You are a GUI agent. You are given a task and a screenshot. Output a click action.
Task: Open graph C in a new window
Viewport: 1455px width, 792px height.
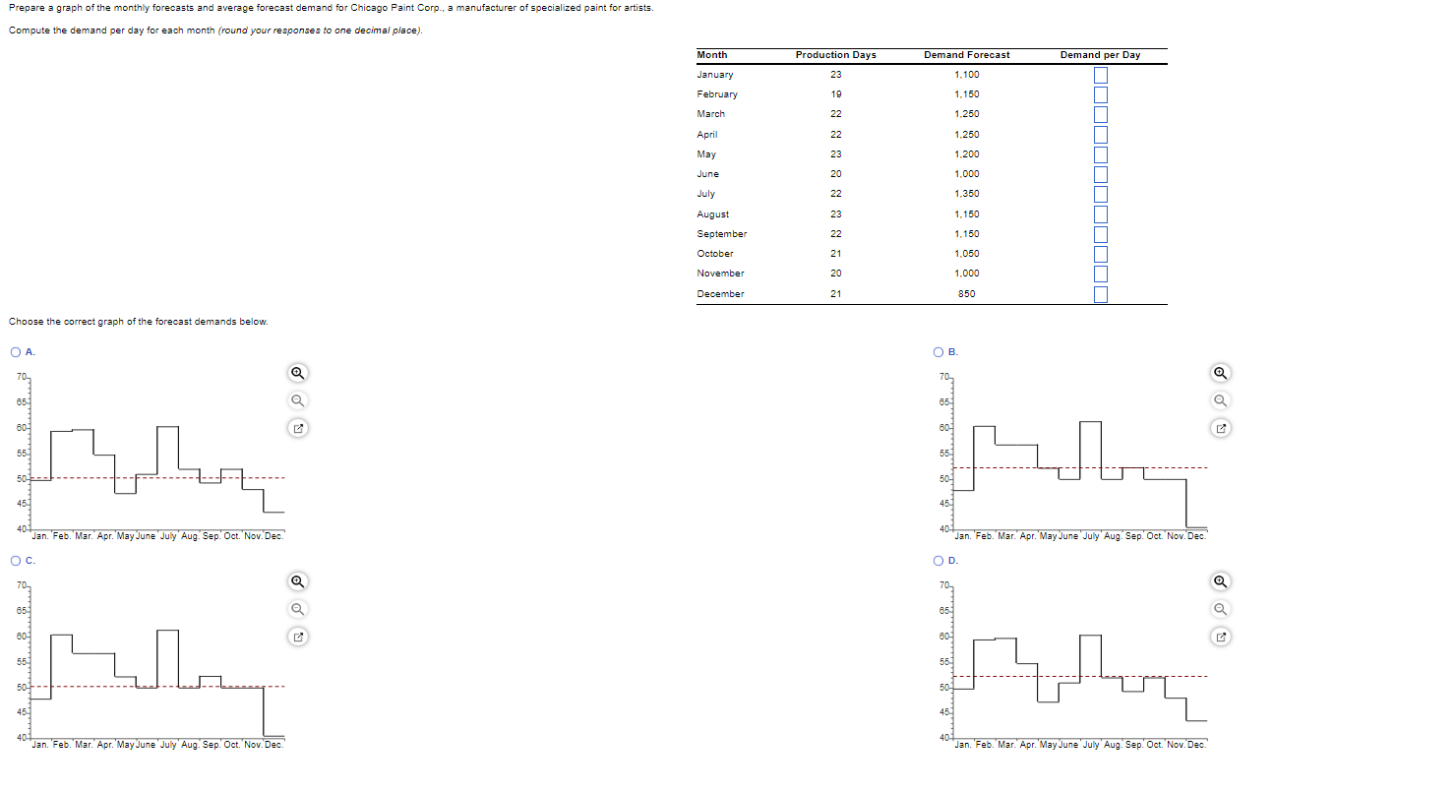click(296, 637)
